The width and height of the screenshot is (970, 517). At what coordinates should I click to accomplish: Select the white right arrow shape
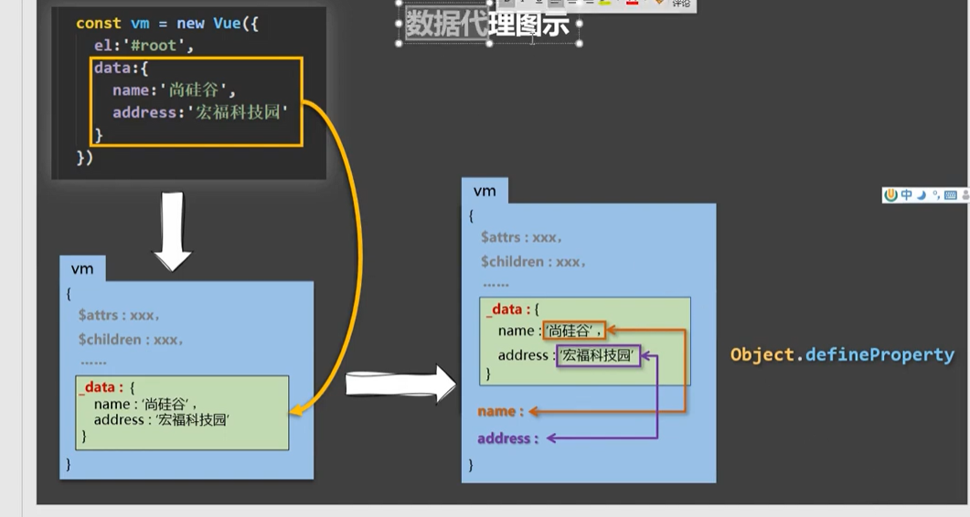click(400, 385)
